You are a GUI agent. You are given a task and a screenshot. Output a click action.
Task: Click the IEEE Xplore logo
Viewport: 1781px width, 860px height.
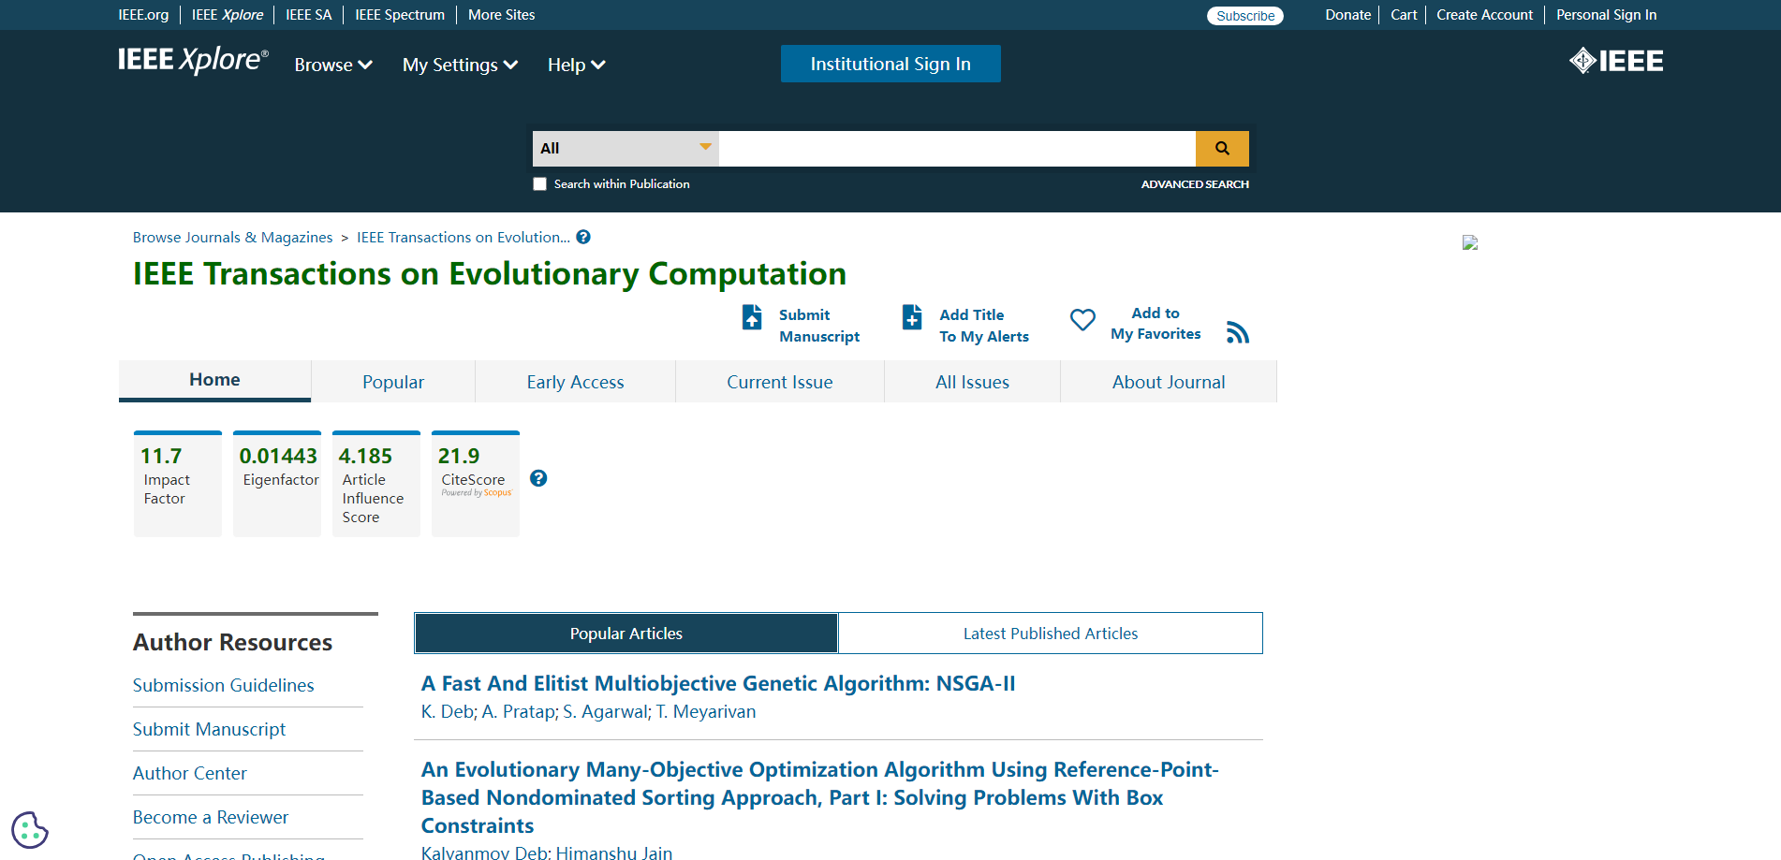(x=193, y=61)
